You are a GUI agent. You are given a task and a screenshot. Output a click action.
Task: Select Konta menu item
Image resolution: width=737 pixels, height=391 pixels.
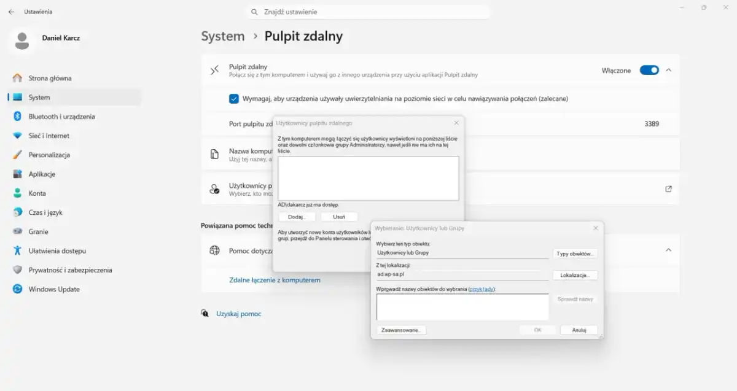(x=74, y=193)
